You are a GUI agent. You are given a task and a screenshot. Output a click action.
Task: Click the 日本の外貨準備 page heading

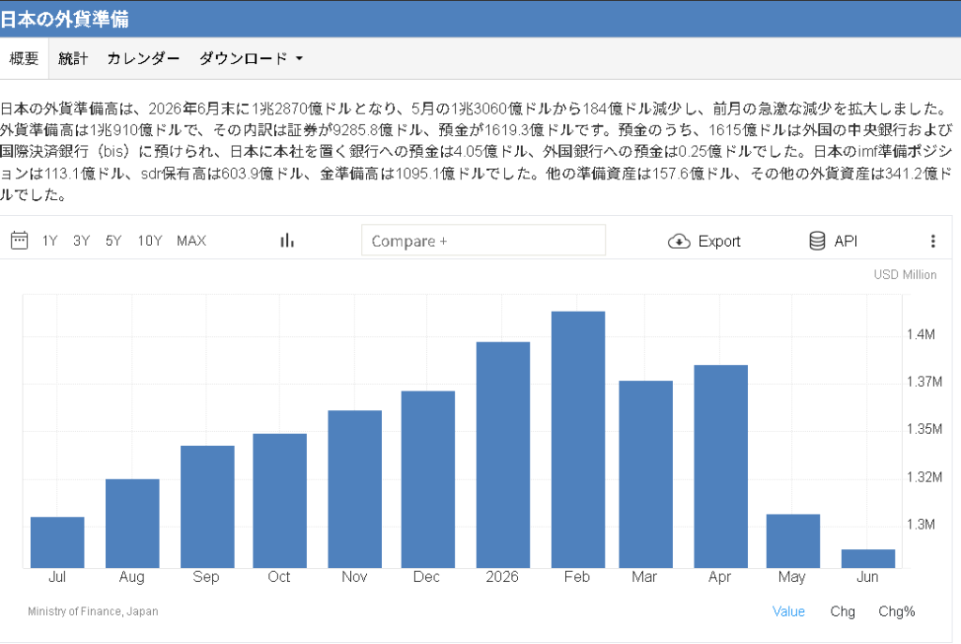point(65,19)
